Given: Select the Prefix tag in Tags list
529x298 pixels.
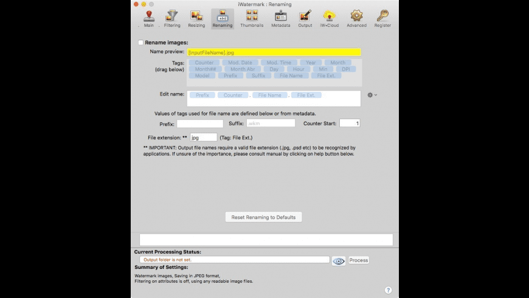Looking at the screenshot, I should pos(230,75).
